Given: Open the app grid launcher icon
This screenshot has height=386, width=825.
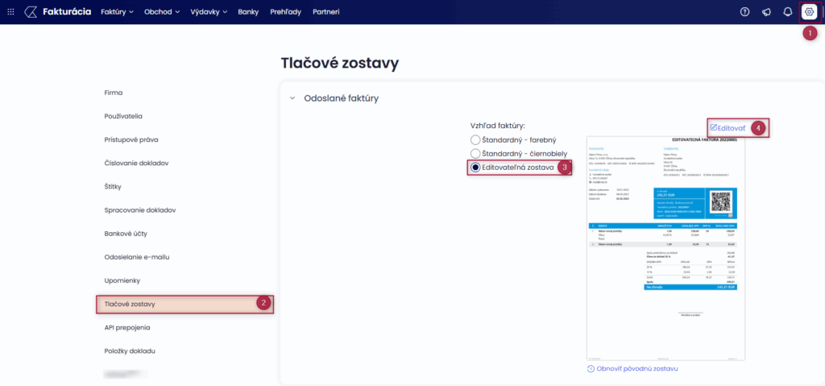Looking at the screenshot, I should [x=10, y=12].
